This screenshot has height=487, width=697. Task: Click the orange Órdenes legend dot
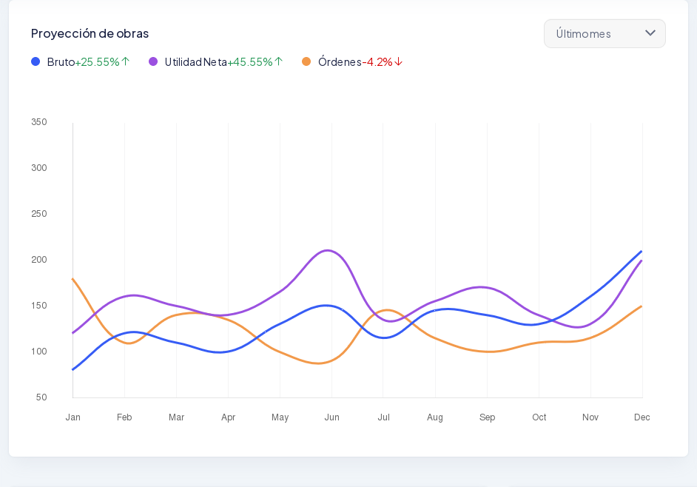306,61
